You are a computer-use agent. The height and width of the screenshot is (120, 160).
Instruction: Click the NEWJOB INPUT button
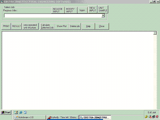58,10
